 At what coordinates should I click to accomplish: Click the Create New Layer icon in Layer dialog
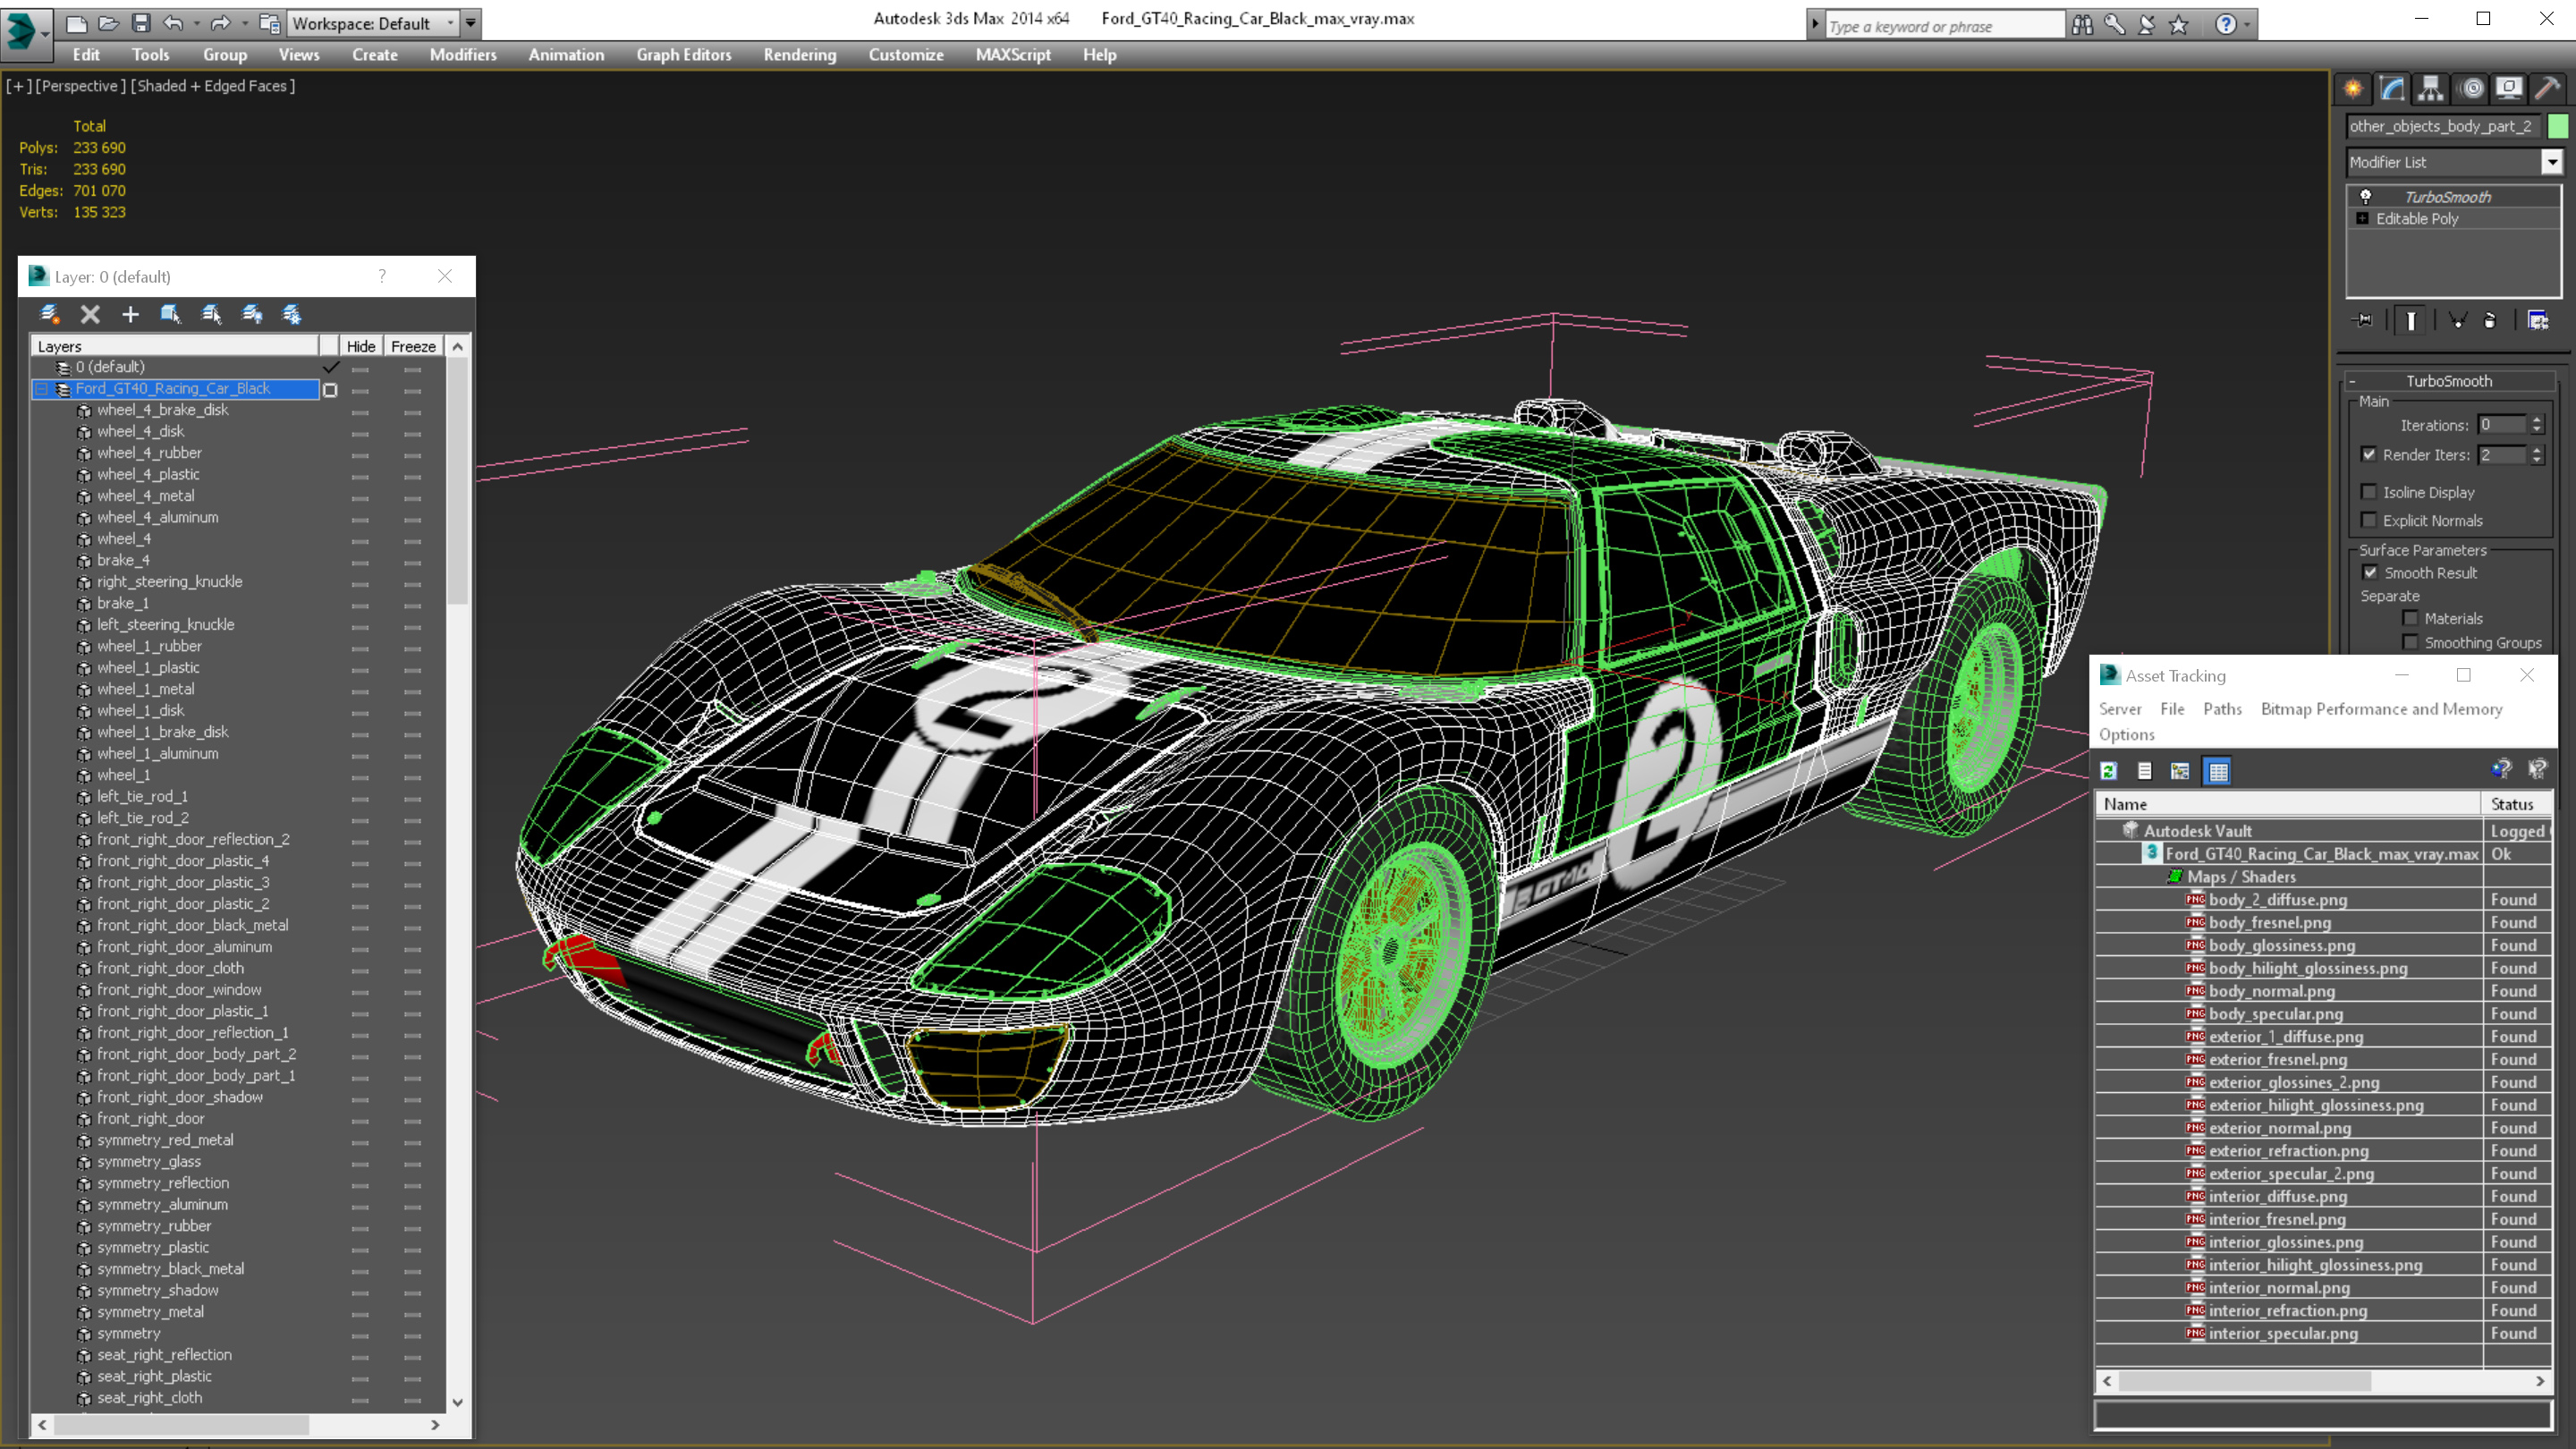tap(49, 314)
